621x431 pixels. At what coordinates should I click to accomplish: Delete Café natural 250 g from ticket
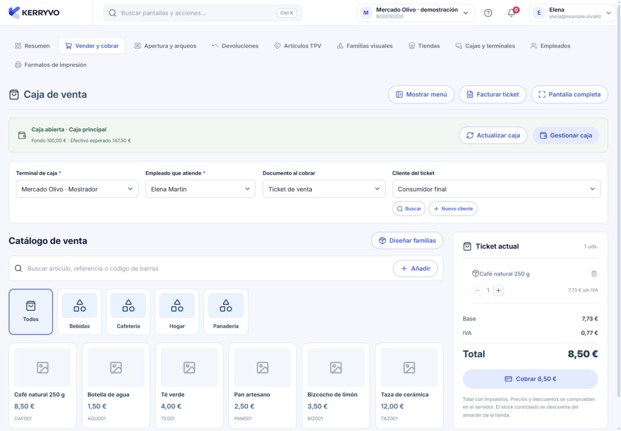pos(594,273)
